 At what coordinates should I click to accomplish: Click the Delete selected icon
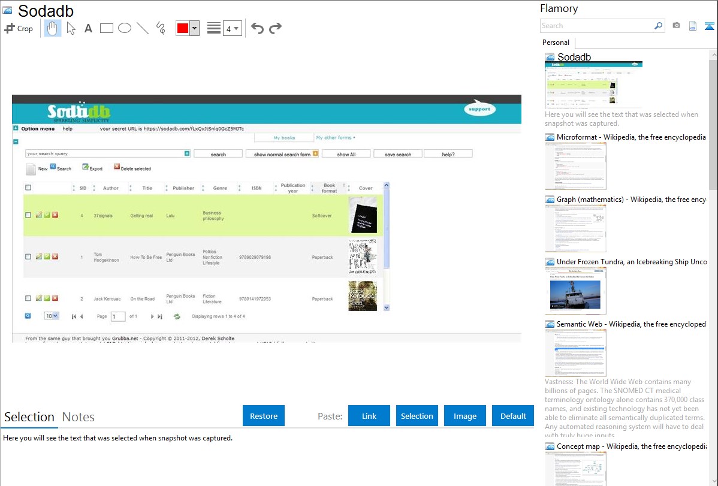pyautogui.click(x=117, y=167)
